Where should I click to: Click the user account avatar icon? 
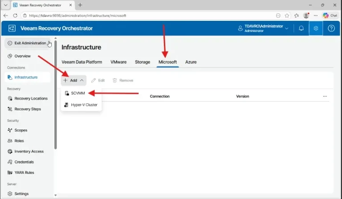pos(240,28)
